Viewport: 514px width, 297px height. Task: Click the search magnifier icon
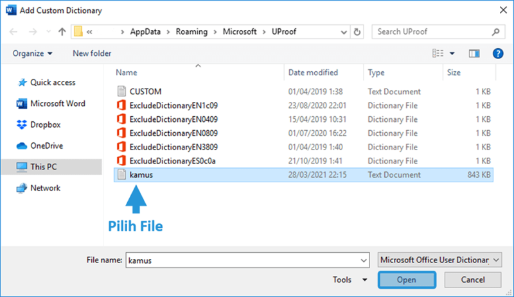[495, 32]
